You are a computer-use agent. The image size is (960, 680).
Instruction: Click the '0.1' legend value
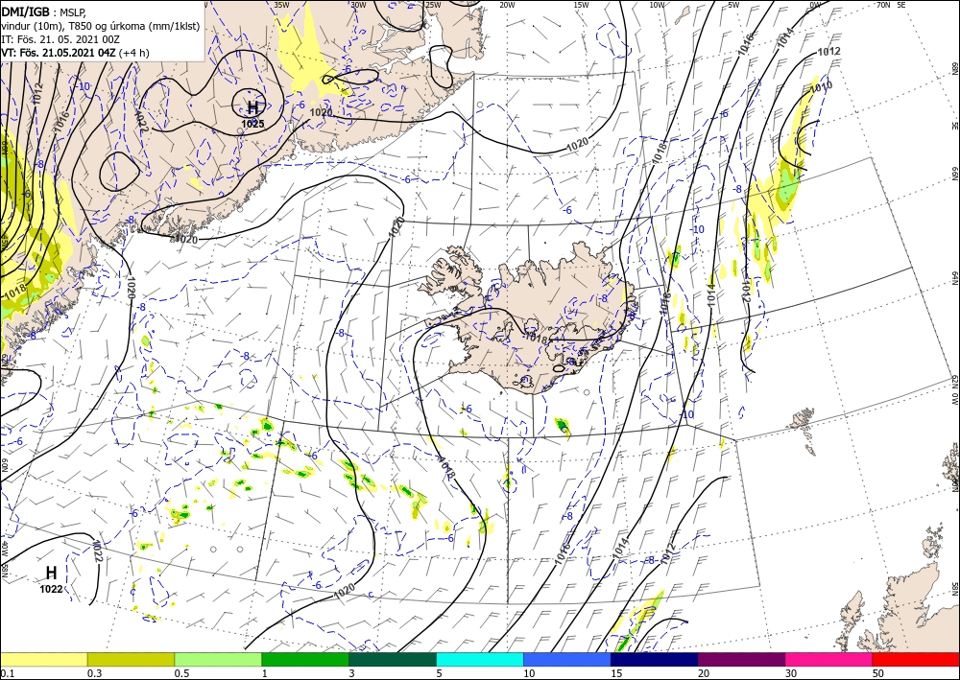(x=6, y=673)
